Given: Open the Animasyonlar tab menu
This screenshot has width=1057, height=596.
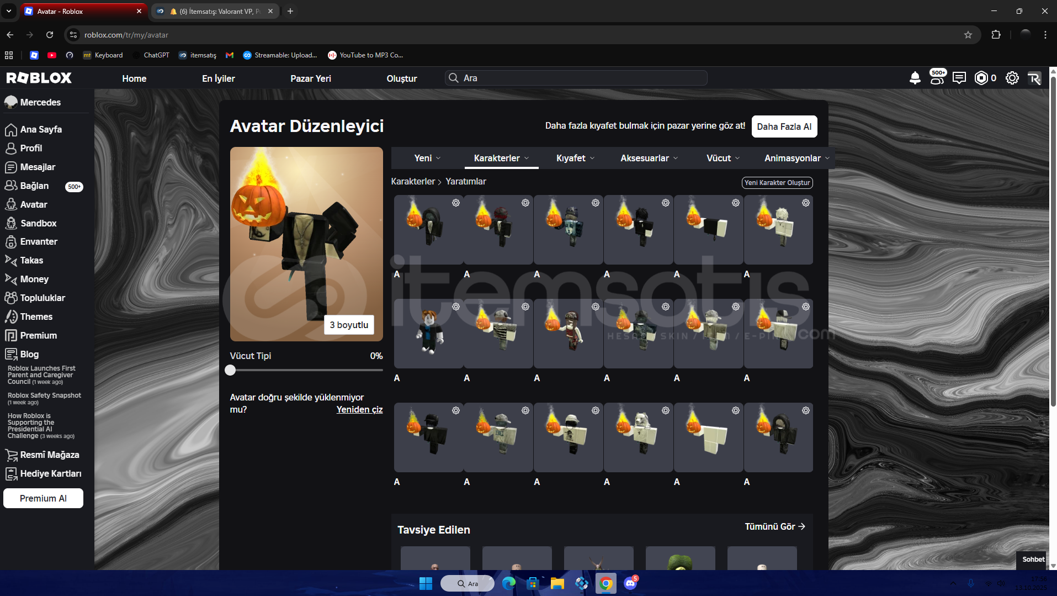Looking at the screenshot, I should pos(796,158).
